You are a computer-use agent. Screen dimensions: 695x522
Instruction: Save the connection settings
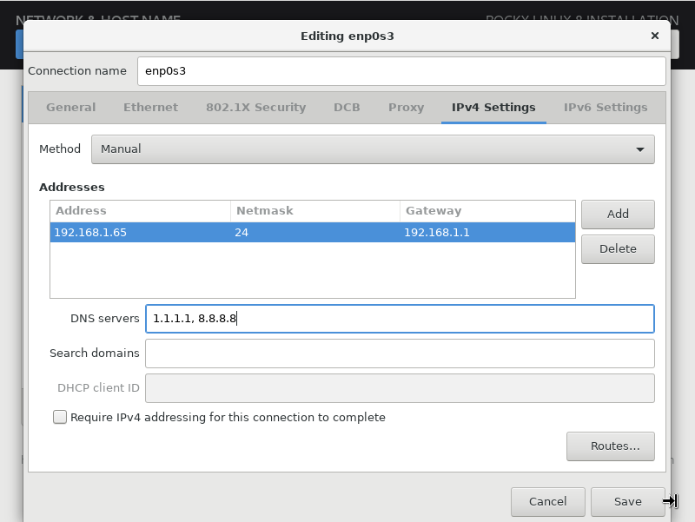click(627, 501)
